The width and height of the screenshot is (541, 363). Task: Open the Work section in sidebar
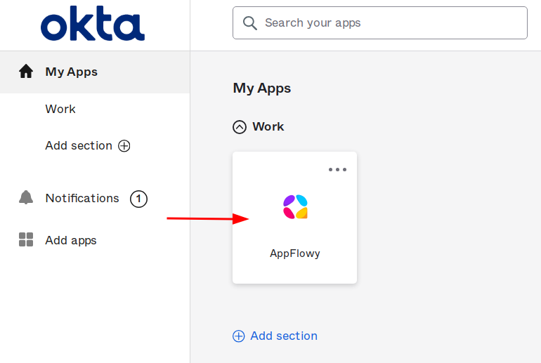click(x=60, y=109)
